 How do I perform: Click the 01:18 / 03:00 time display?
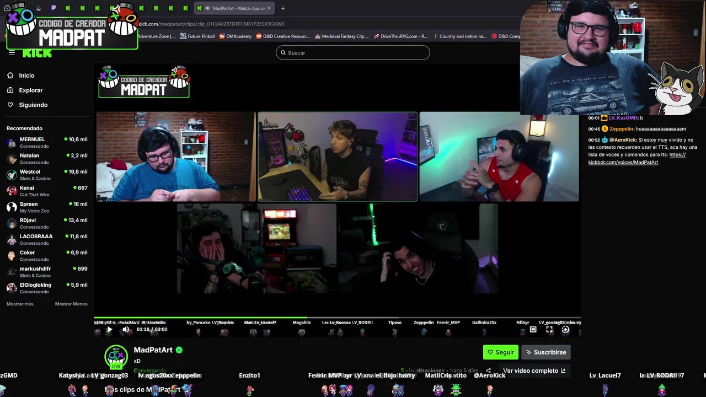pos(152,330)
